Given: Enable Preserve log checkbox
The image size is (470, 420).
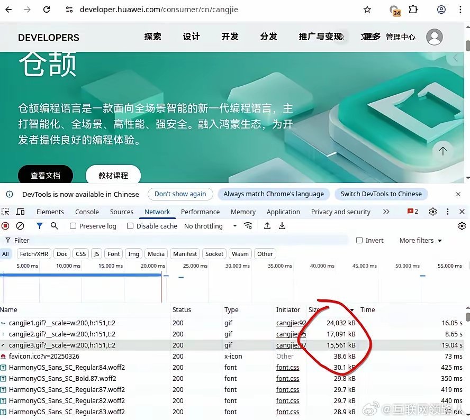Looking at the screenshot, I should tap(73, 226).
